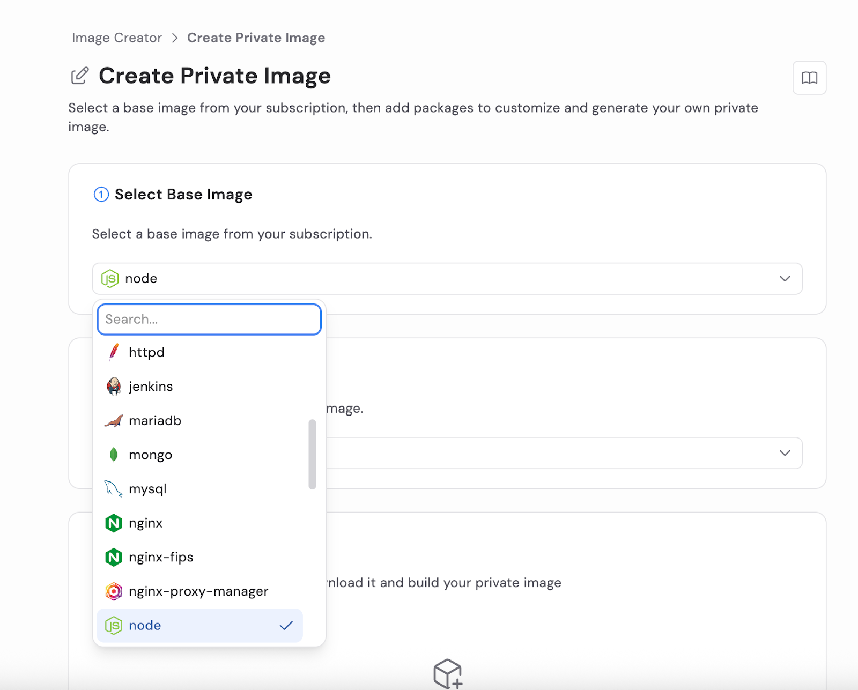This screenshot has width=858, height=690.
Task: Focus the Search field in dropdown
Action: click(209, 320)
